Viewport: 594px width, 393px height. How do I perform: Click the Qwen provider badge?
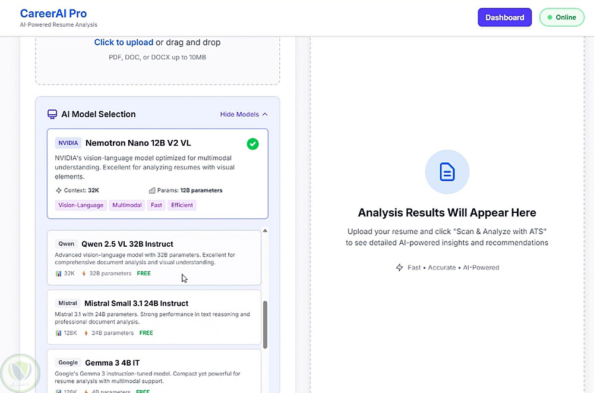67,244
